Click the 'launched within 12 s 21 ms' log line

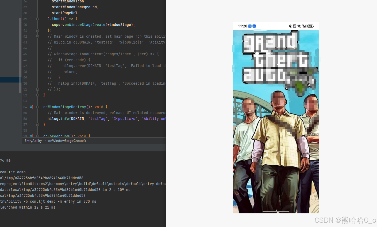28,207
